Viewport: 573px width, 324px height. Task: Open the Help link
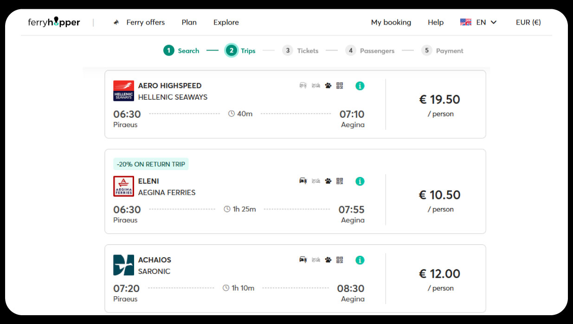coord(435,22)
